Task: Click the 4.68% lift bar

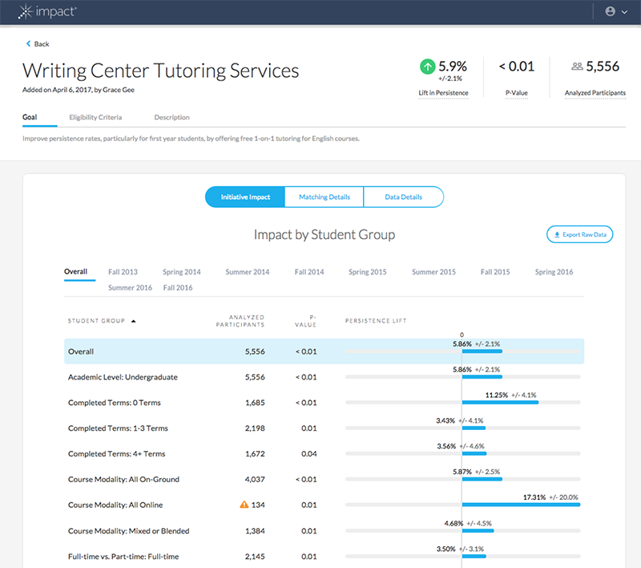Action: [x=478, y=531]
